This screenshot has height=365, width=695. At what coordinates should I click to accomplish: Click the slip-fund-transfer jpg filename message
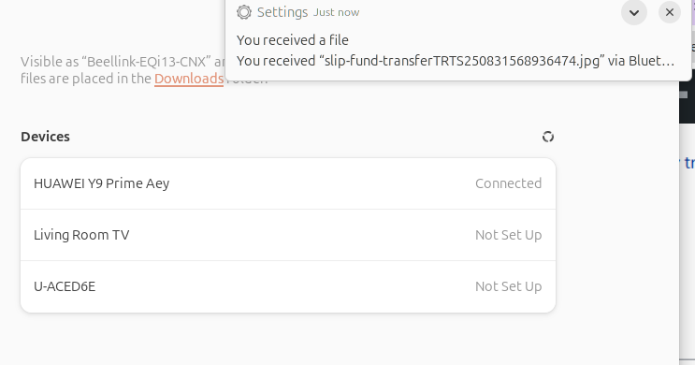[x=456, y=60]
